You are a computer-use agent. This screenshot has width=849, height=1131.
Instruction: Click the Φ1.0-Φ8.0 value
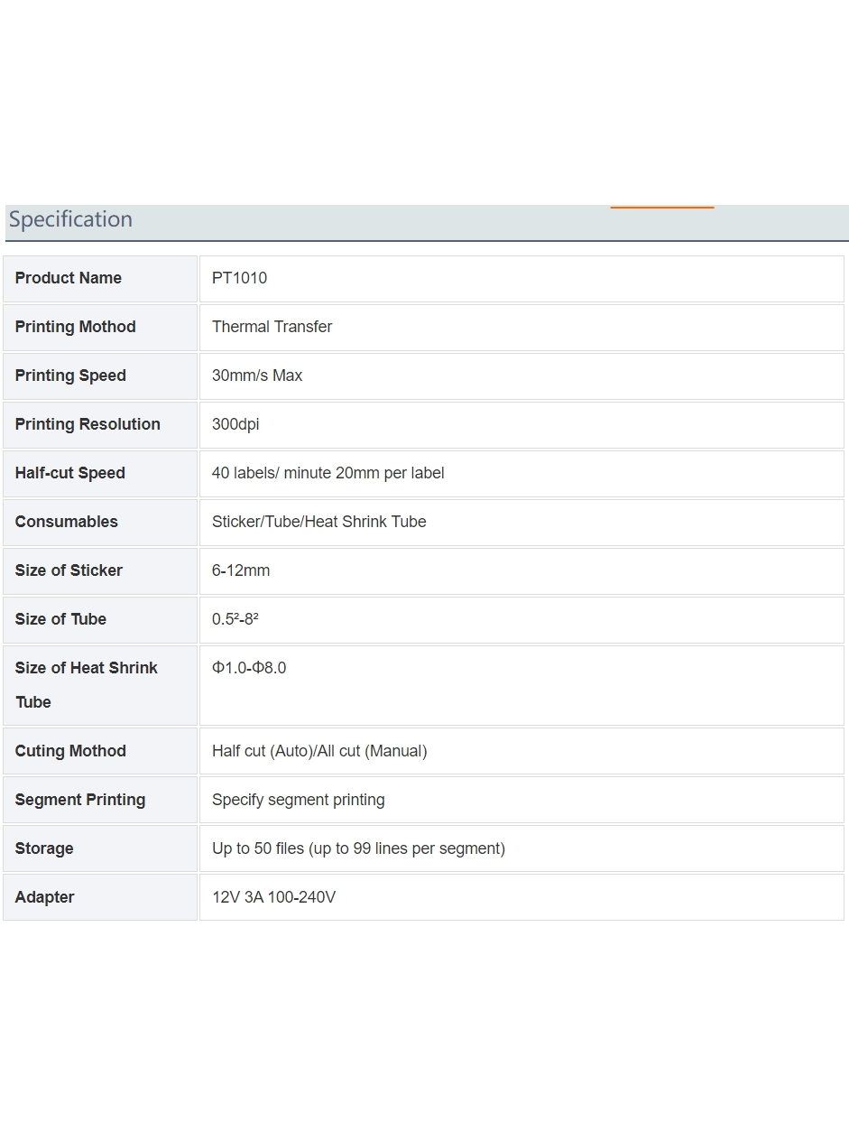(x=249, y=668)
